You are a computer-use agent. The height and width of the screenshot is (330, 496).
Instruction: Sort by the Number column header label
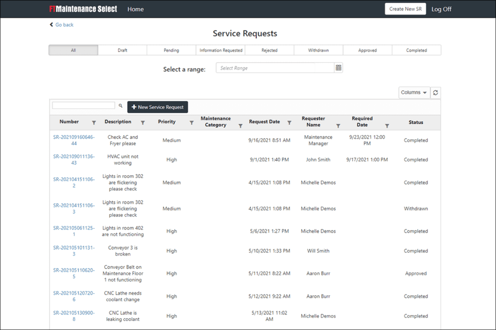[69, 122]
